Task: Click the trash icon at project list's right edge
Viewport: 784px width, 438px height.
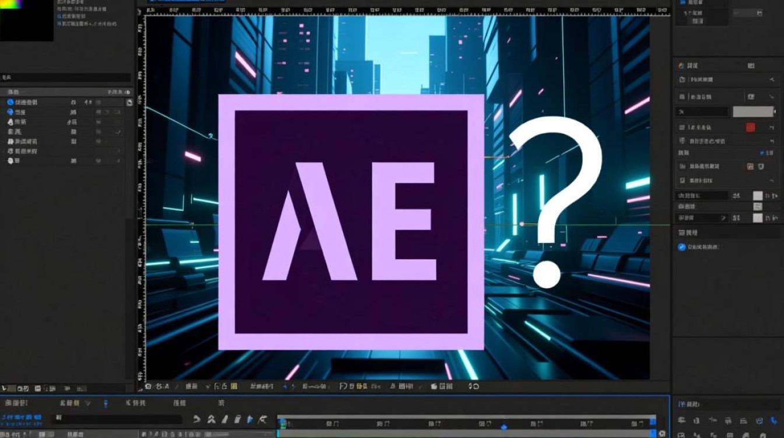Action: point(129,102)
